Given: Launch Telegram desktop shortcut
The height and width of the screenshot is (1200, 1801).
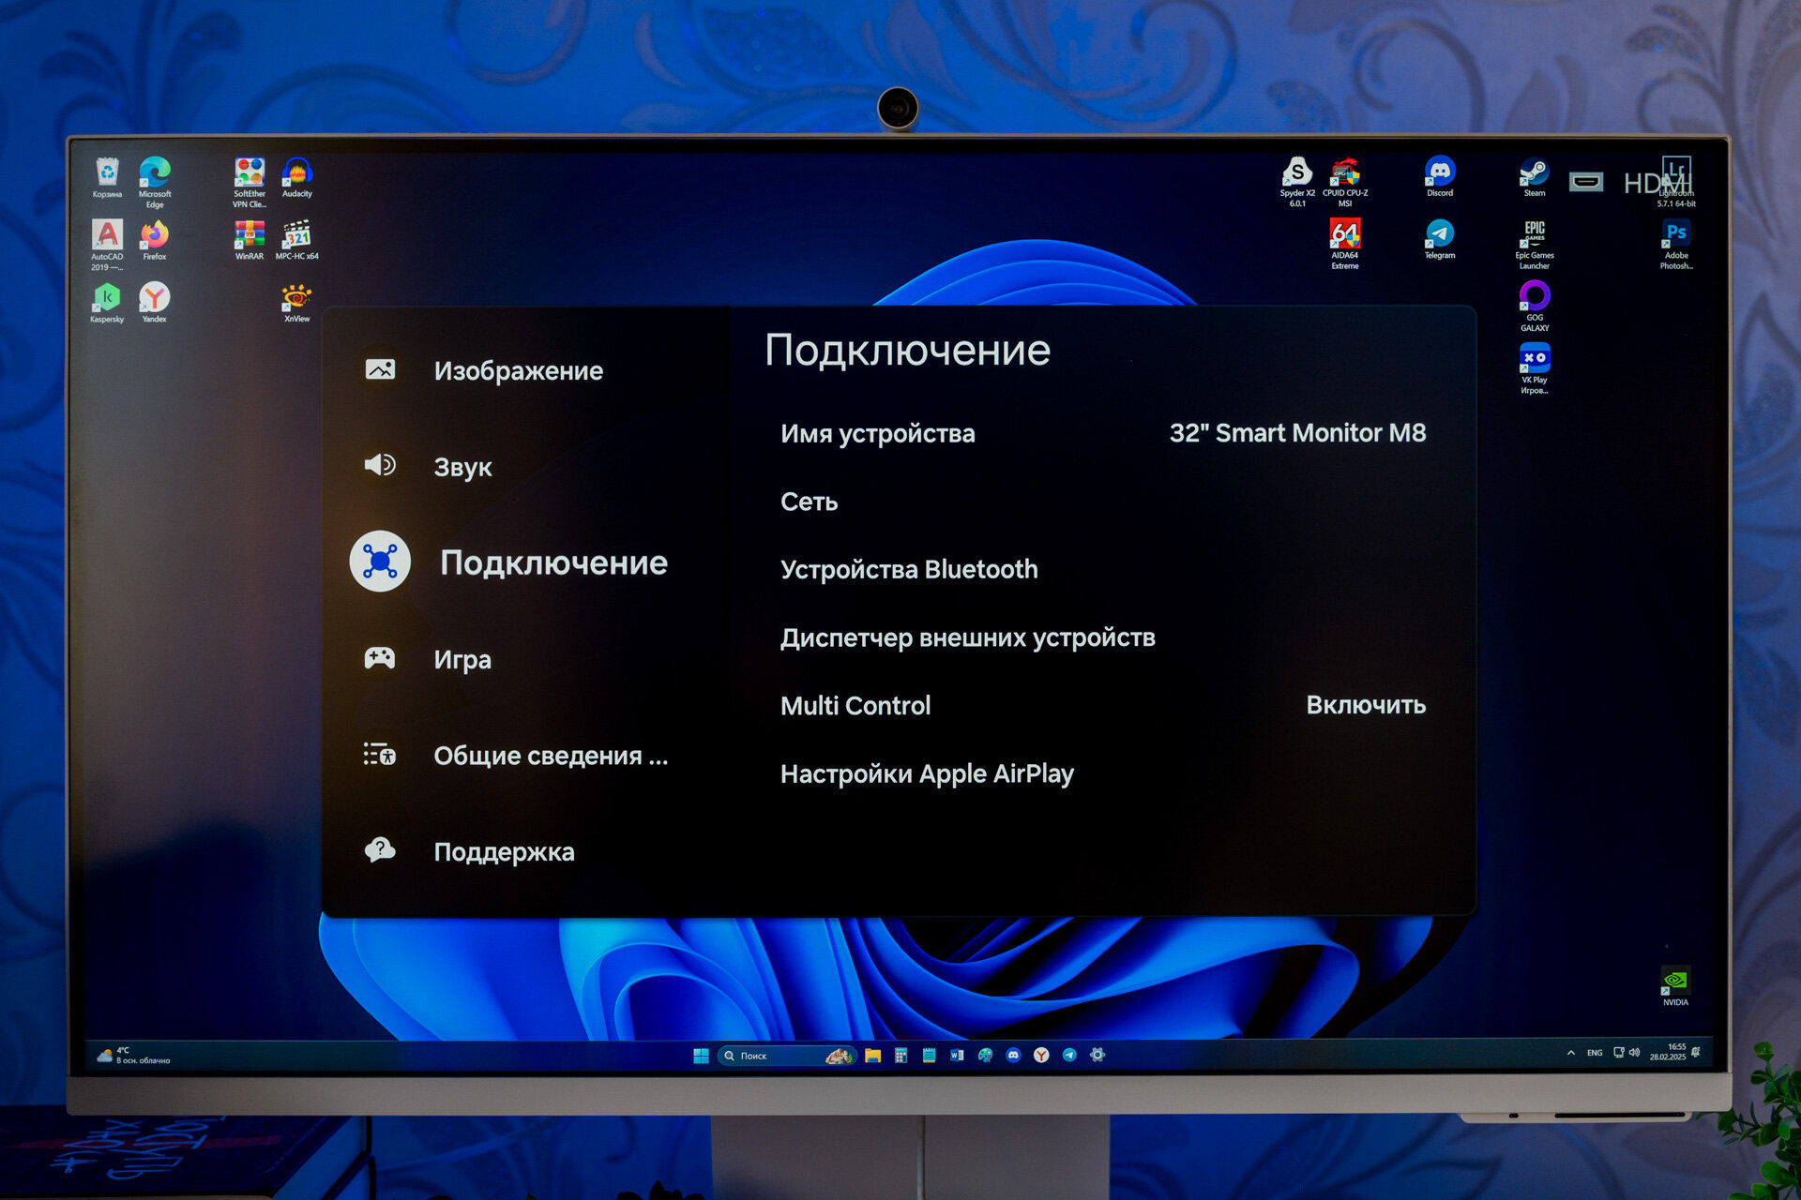Looking at the screenshot, I should 1440,239.
